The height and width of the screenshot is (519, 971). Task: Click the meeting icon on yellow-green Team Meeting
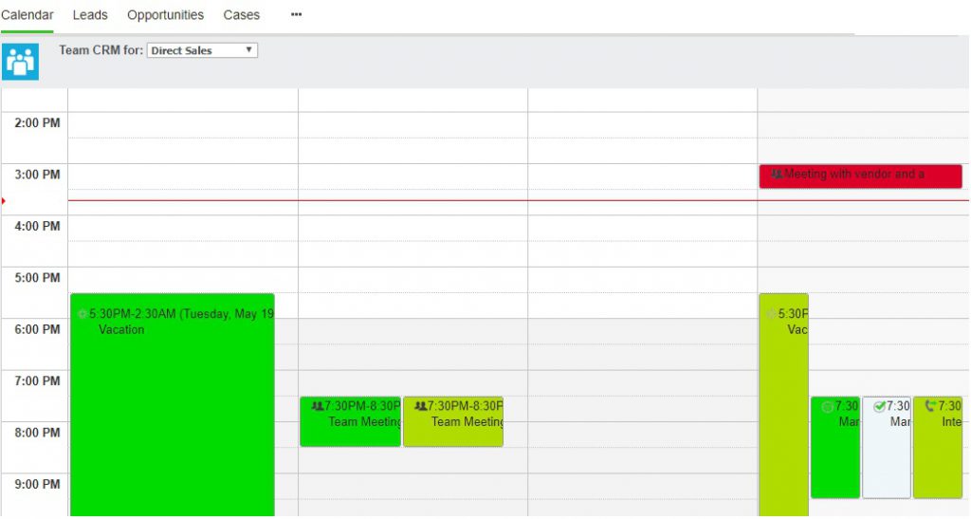[420, 406]
